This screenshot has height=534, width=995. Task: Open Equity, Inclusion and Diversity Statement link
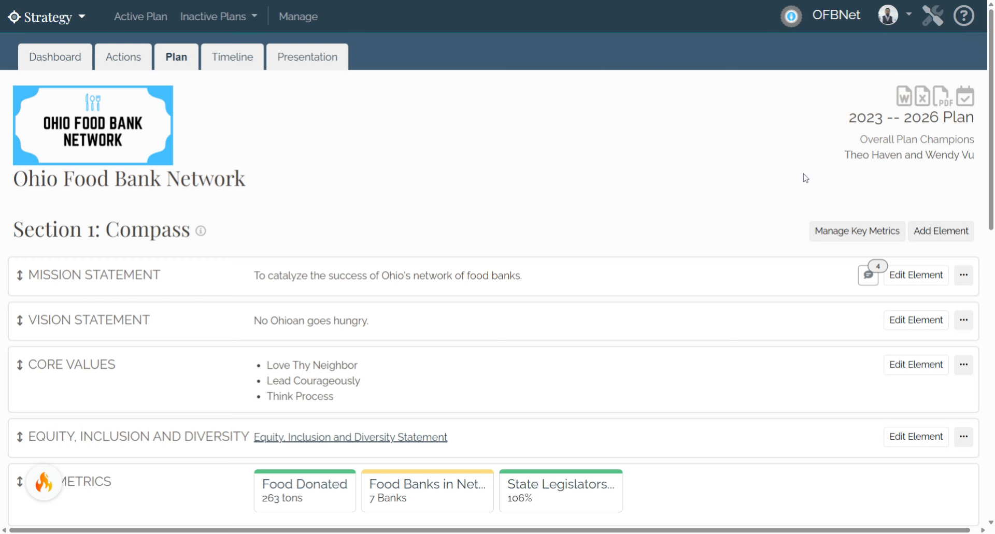pyautogui.click(x=350, y=437)
